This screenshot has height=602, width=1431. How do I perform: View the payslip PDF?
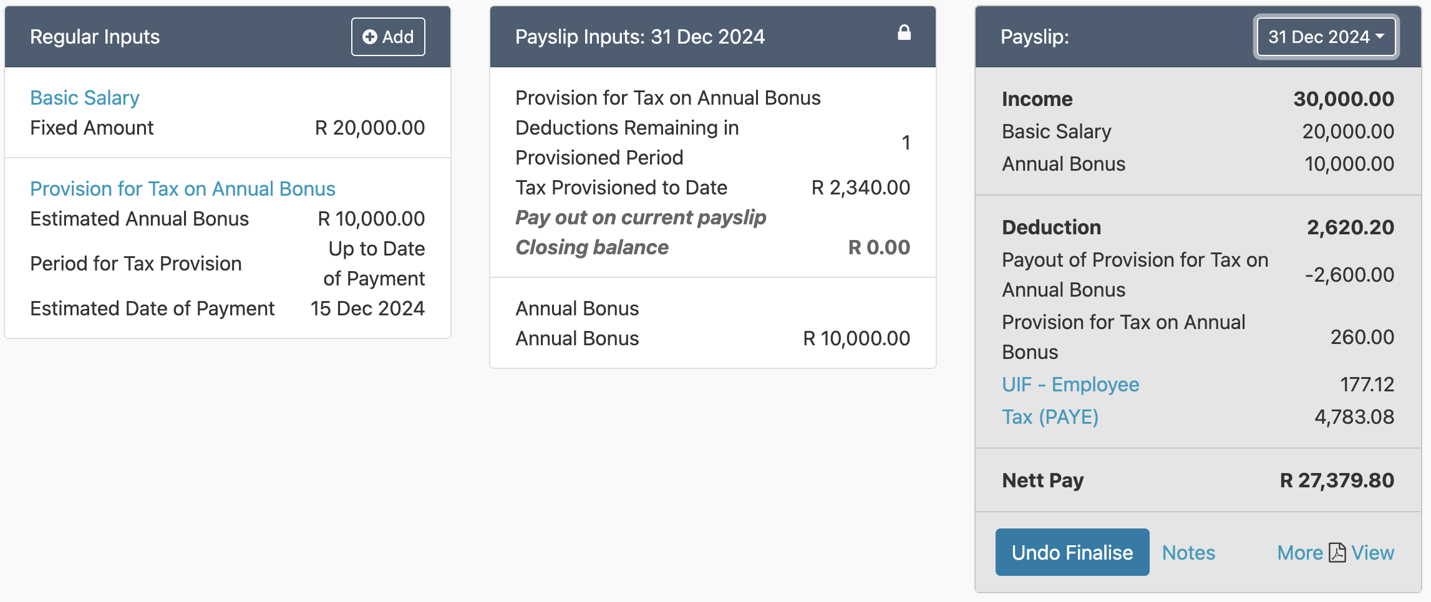coord(1372,553)
